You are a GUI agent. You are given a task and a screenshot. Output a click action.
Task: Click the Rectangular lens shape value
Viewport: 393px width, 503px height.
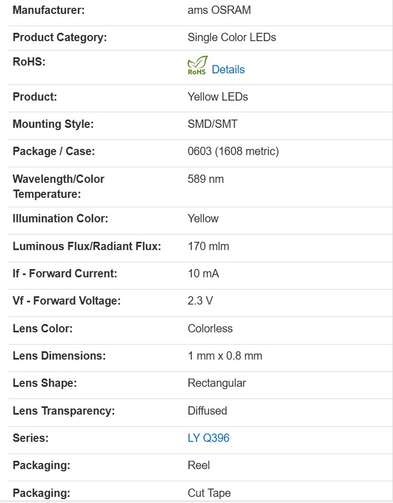217,383
